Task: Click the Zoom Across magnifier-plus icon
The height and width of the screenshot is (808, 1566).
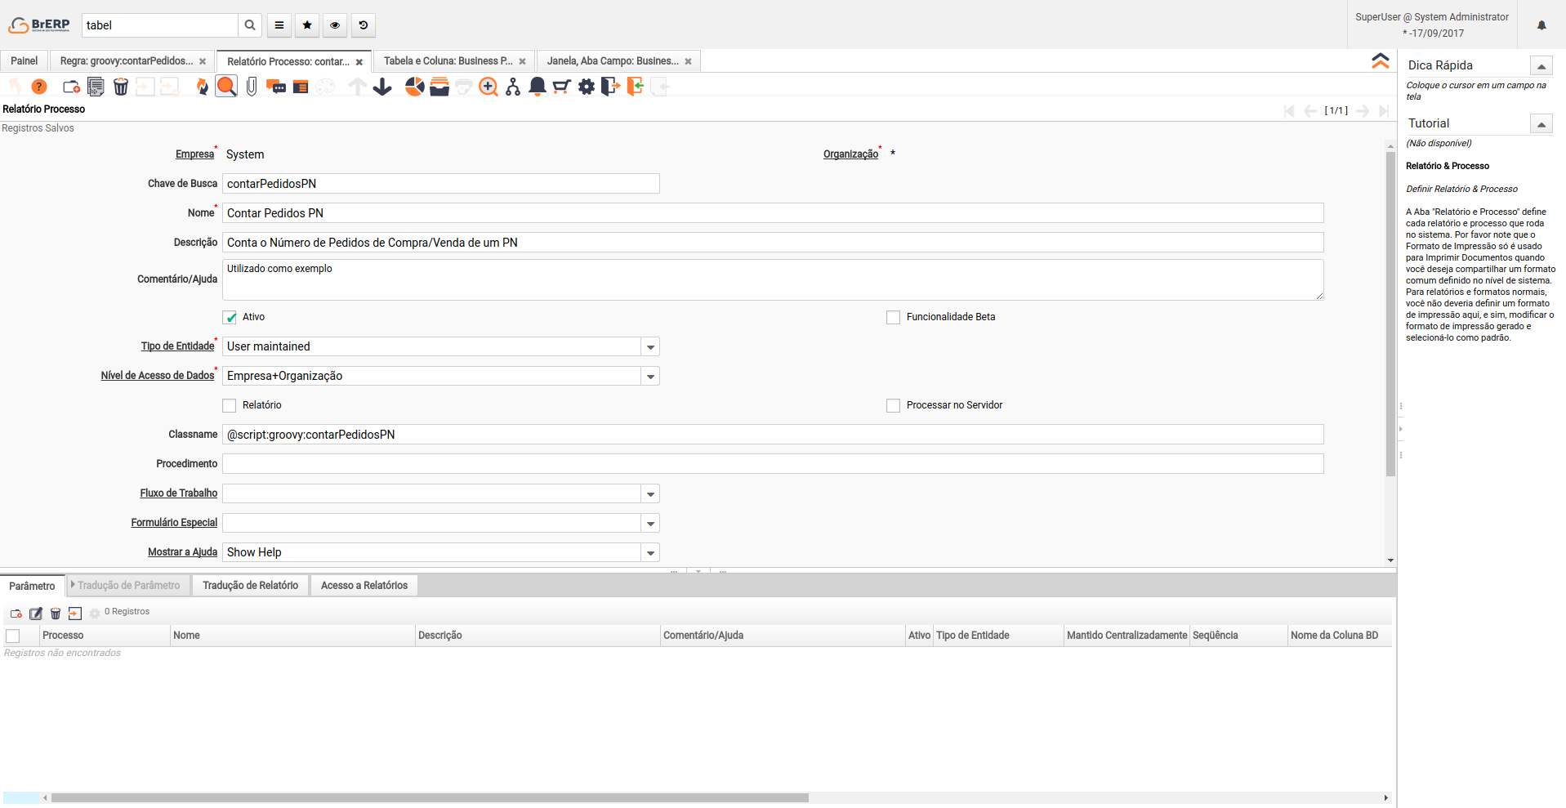Action: [x=489, y=87]
